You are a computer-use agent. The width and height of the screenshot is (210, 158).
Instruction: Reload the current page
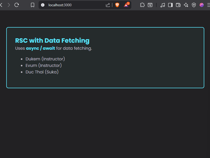[17, 5]
